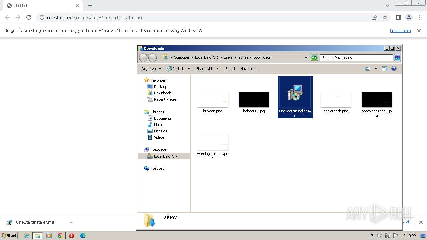Dismiss the Chrome update notification bar
Viewport: 427px width, 240px height.
(x=419, y=30)
